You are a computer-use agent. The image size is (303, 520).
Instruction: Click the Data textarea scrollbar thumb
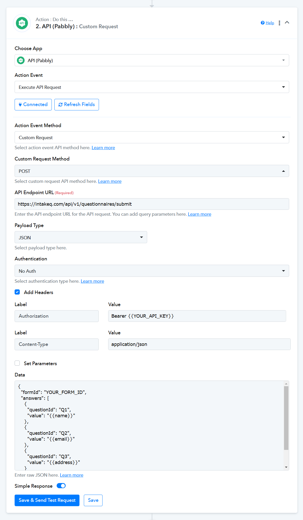click(x=286, y=418)
